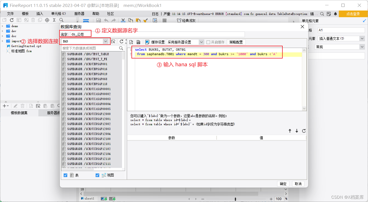Click the 搜索下方数据表或视图 search field
368x202 pixels.
(x=93, y=48)
